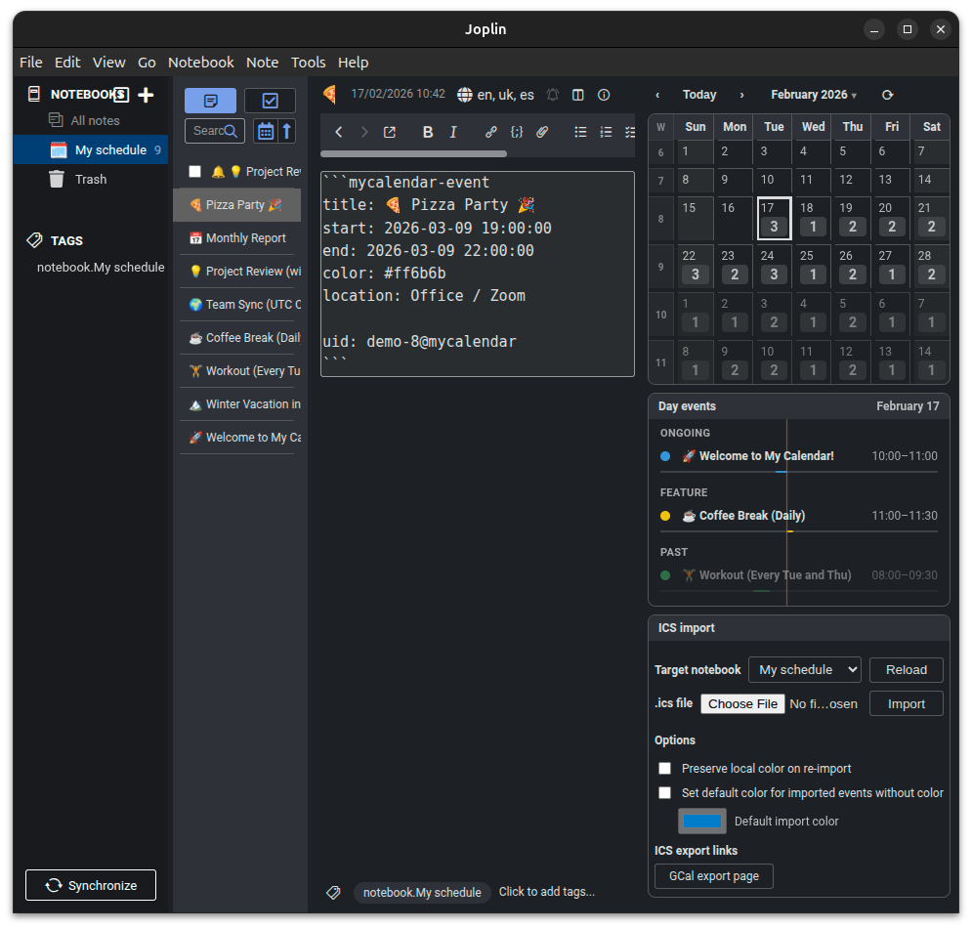The width and height of the screenshot is (972, 929).
Task: Select the My schedule notebook
Action: point(91,150)
